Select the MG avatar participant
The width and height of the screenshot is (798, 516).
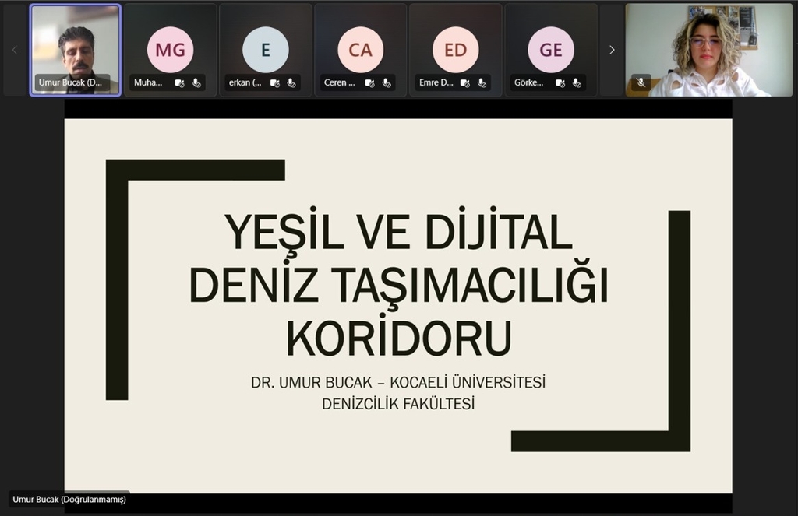point(170,50)
